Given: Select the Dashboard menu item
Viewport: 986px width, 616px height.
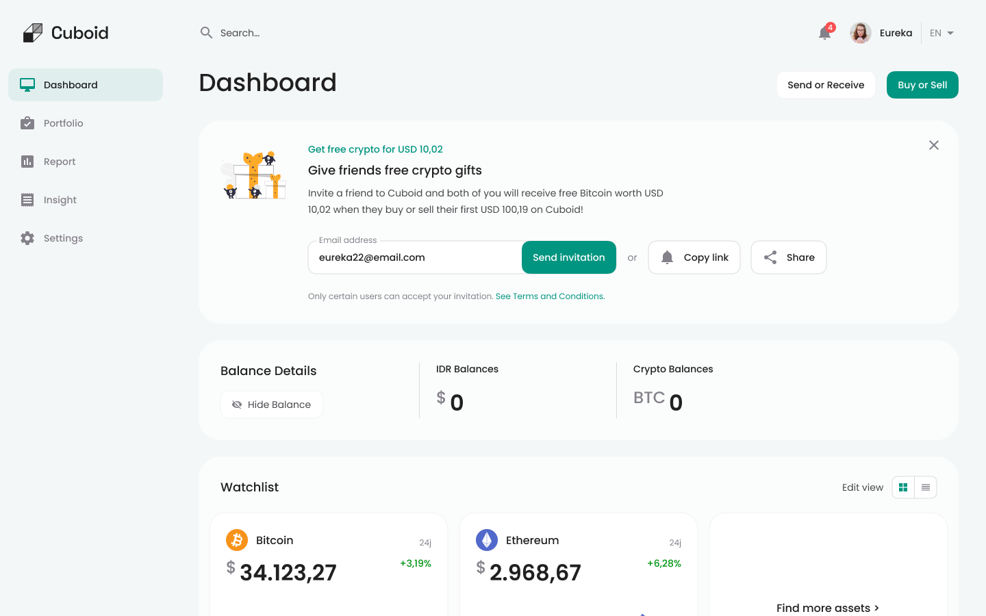Looking at the screenshot, I should [70, 85].
